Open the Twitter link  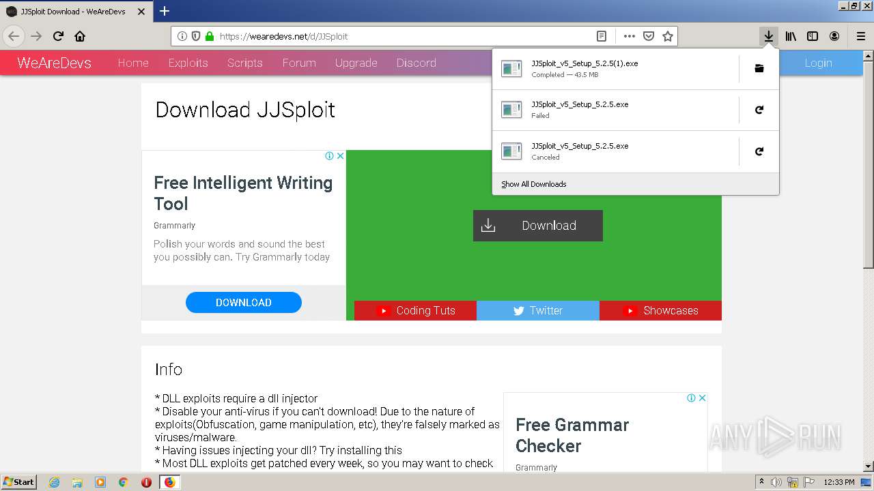click(538, 310)
